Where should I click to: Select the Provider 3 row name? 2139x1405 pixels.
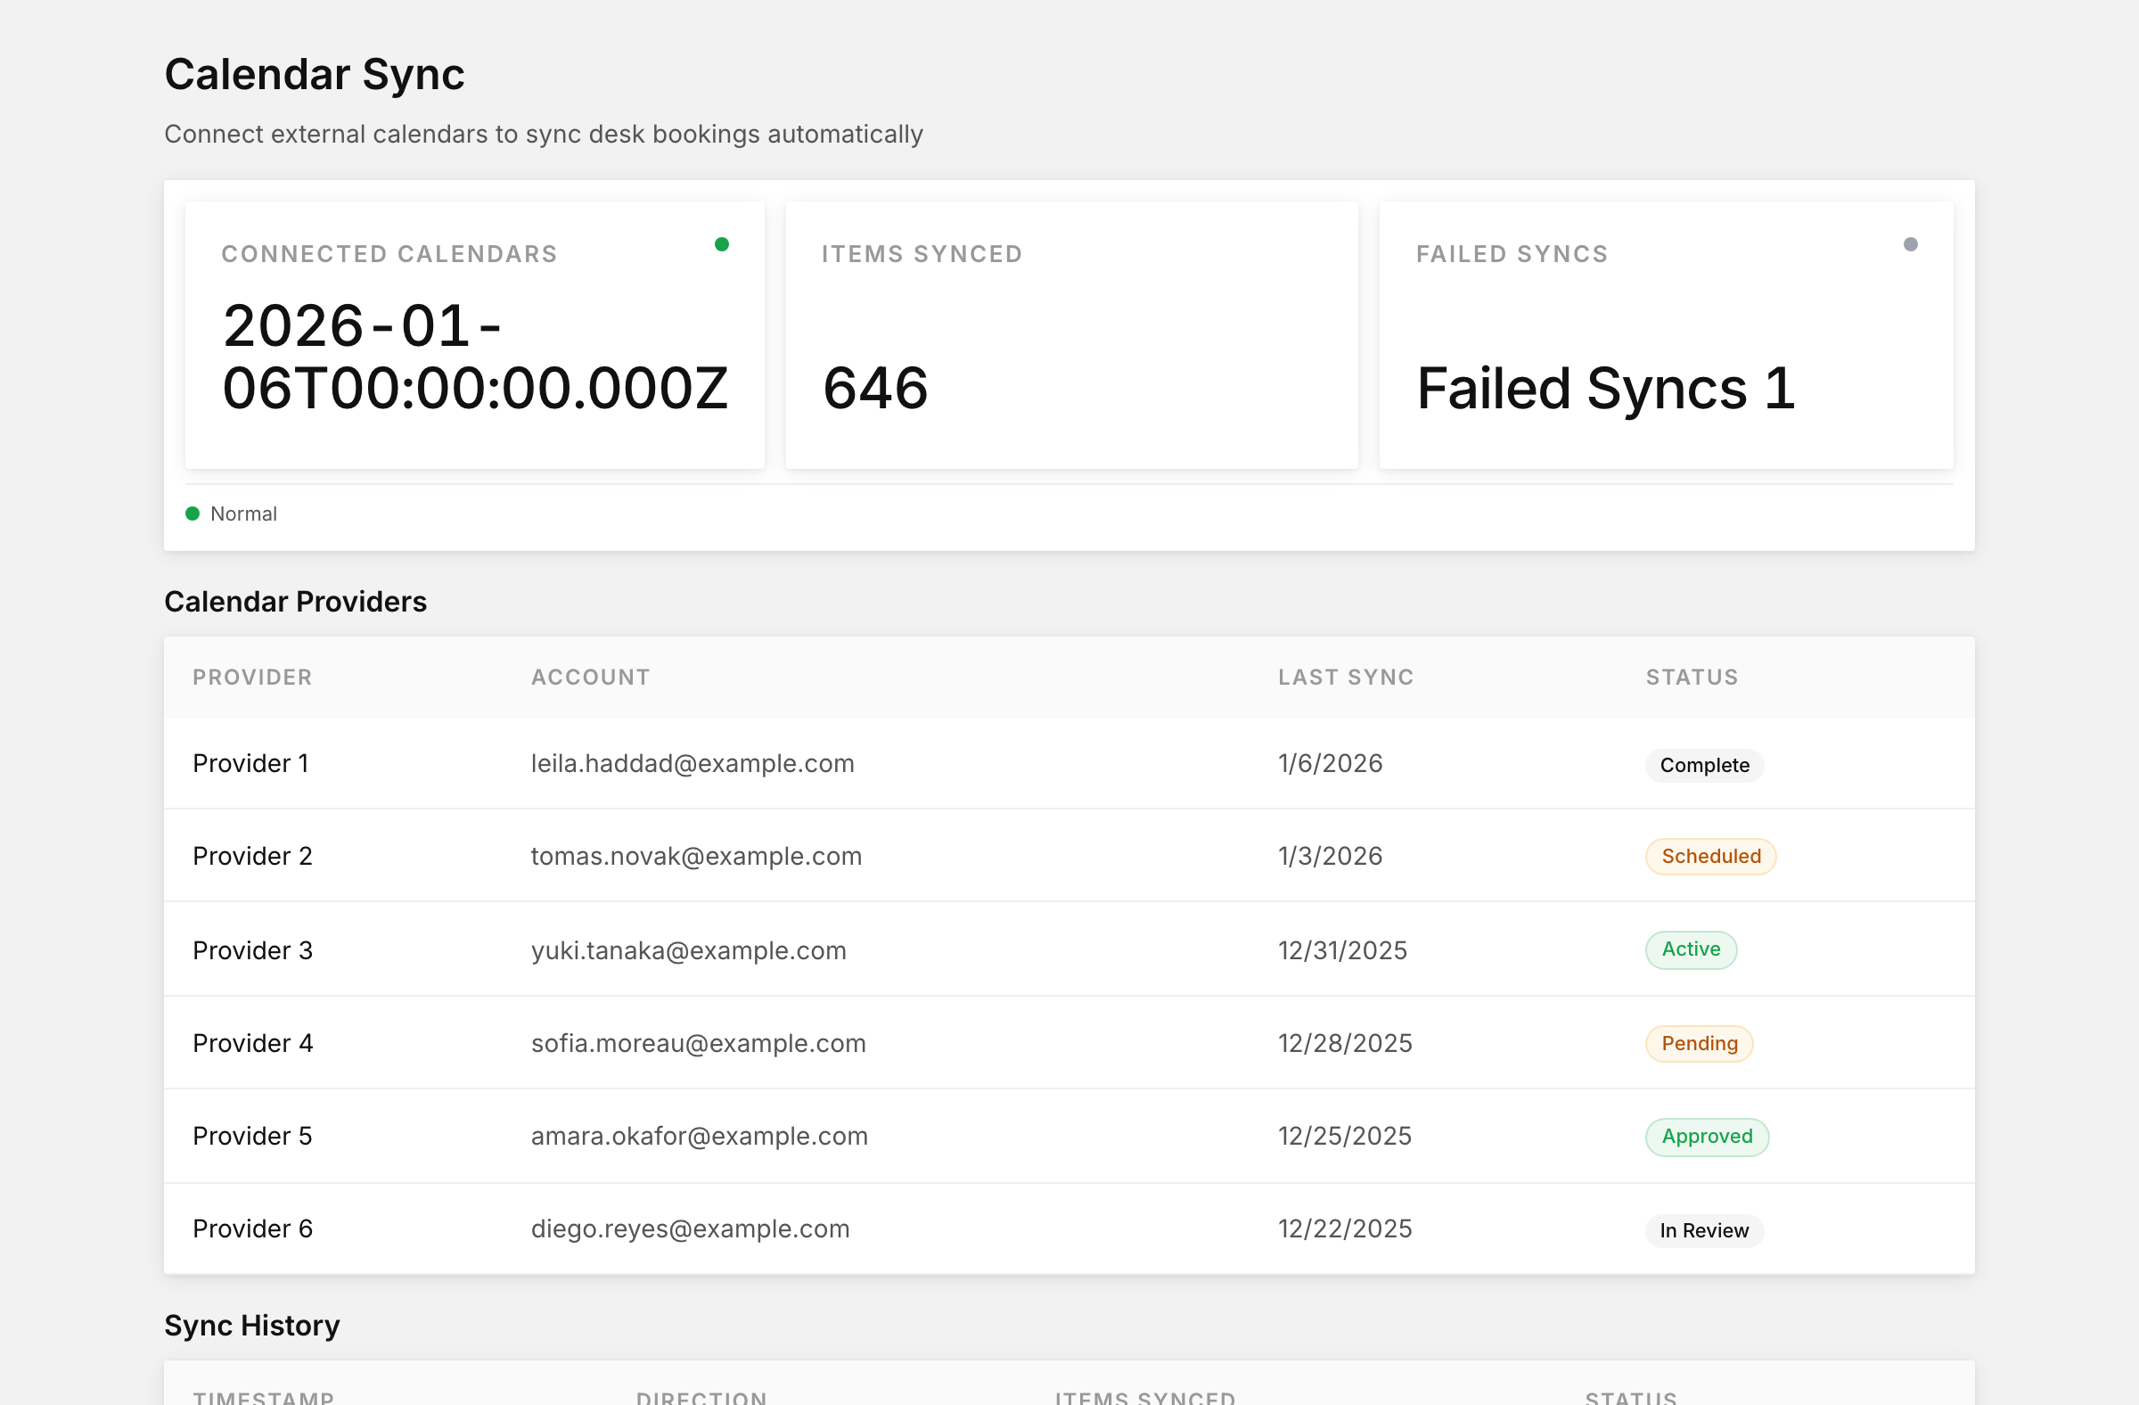coord(252,950)
